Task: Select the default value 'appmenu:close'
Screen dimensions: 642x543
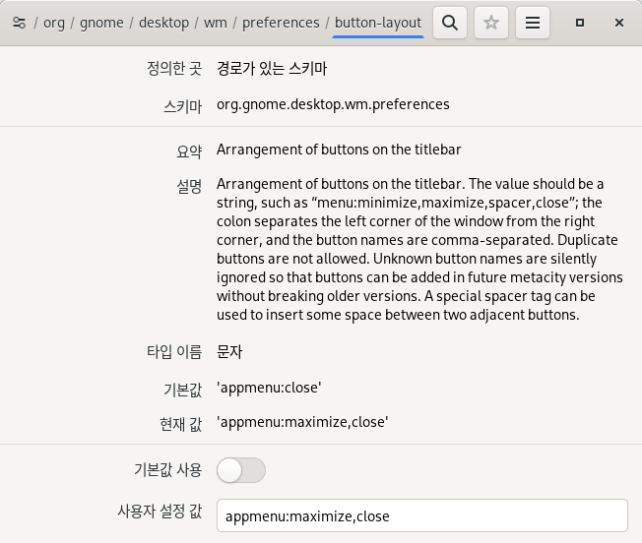Action: [x=269, y=388]
